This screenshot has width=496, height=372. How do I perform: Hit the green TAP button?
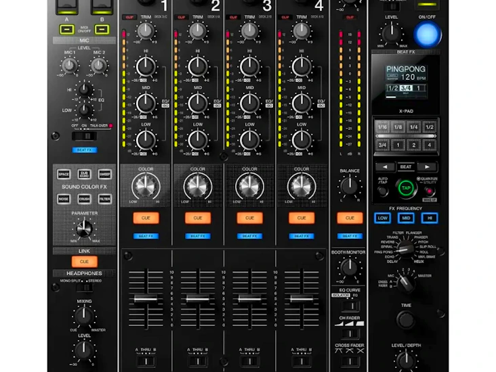pos(406,188)
